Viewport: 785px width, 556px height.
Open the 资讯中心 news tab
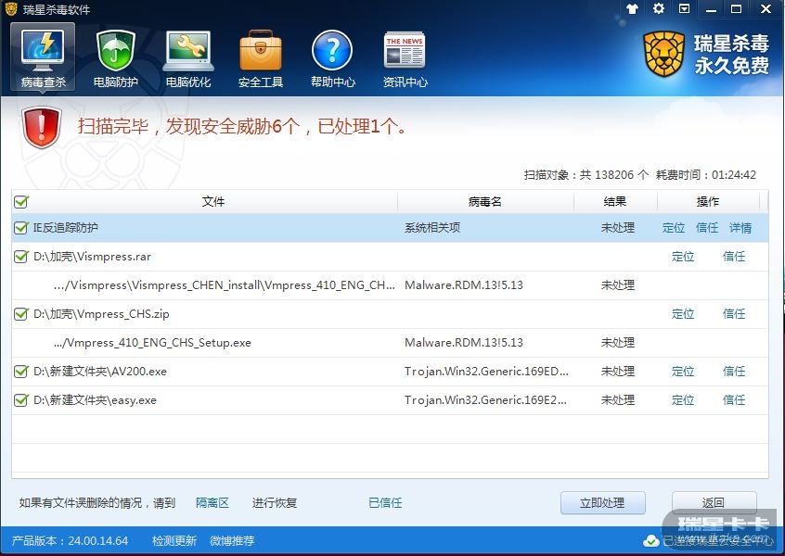(405, 57)
